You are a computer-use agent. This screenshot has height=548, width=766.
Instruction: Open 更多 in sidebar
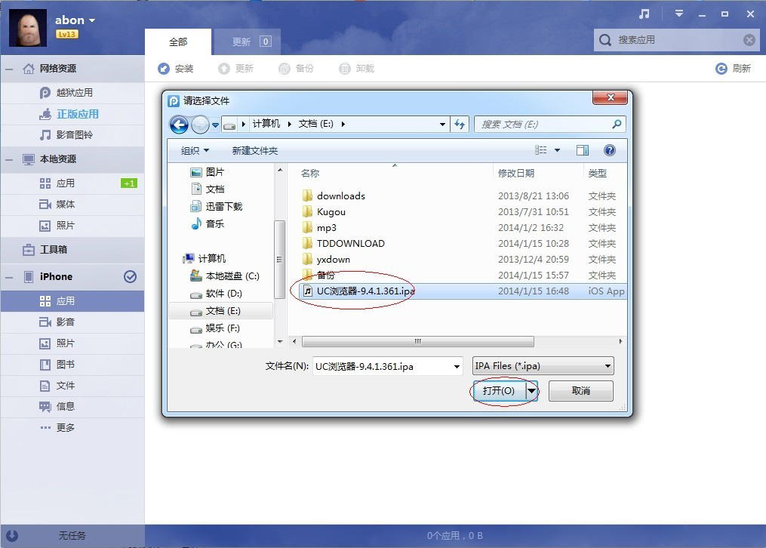tap(72, 428)
